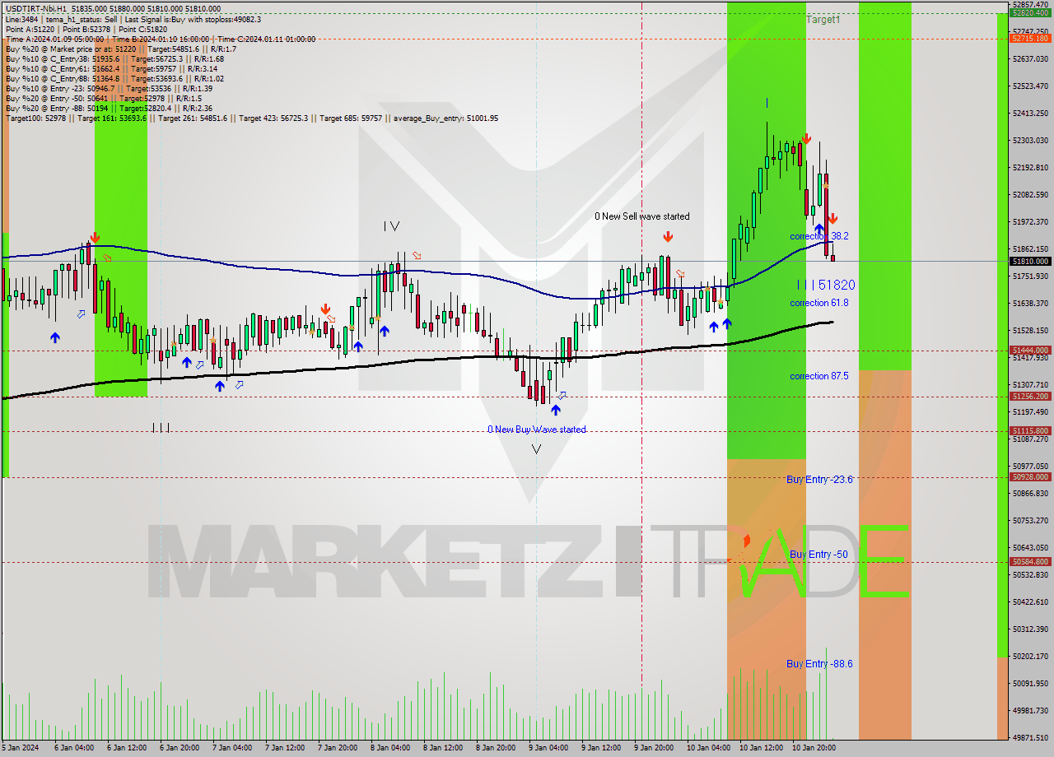Click the 52820.400 green price tag

coord(1030,13)
